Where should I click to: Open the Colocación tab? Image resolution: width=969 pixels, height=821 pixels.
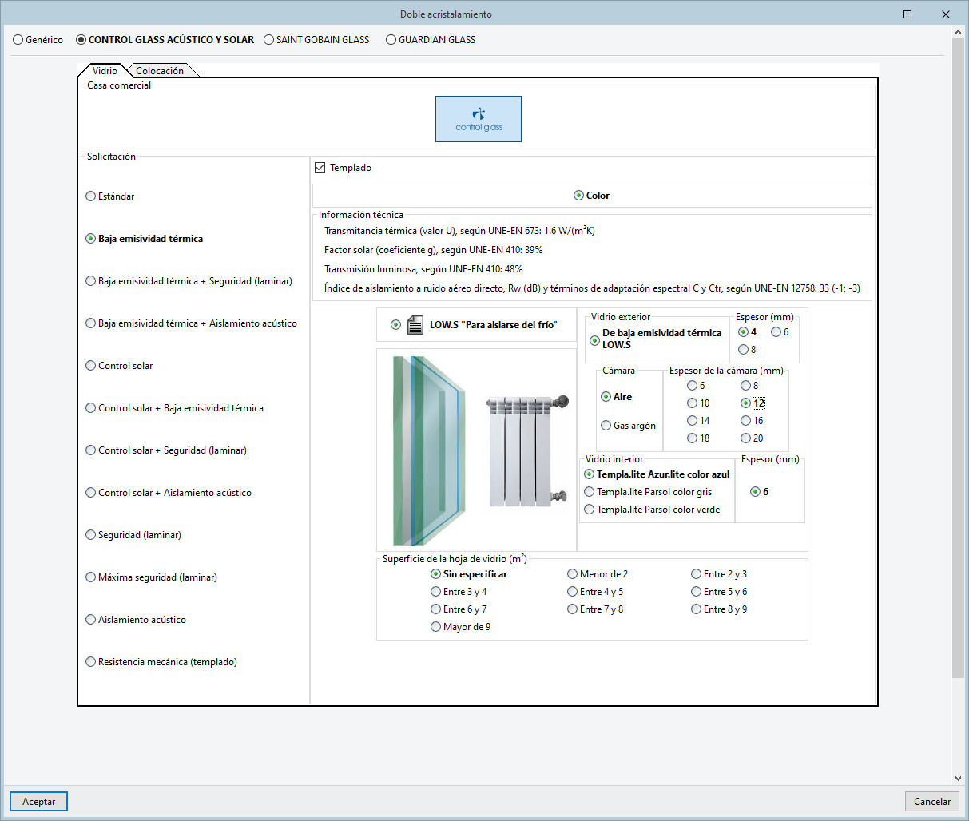coord(160,70)
